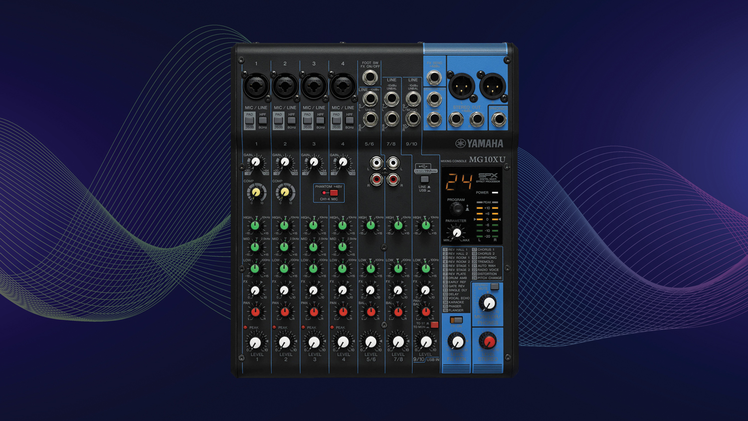
Task: Click the 7/8 white L RCA input
Action: [x=393, y=163]
